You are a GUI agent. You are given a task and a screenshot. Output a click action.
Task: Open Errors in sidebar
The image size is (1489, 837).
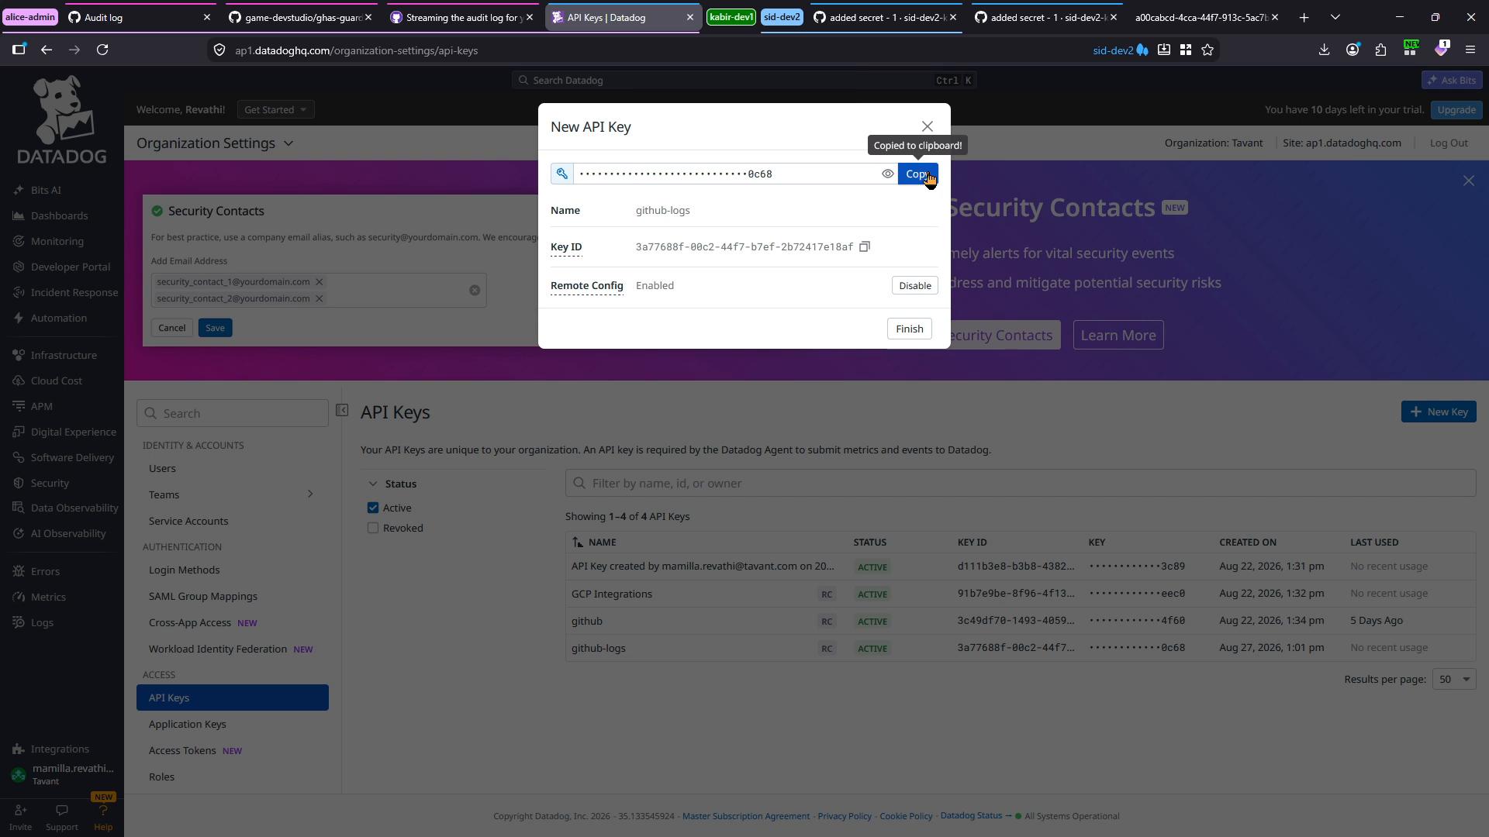click(45, 571)
